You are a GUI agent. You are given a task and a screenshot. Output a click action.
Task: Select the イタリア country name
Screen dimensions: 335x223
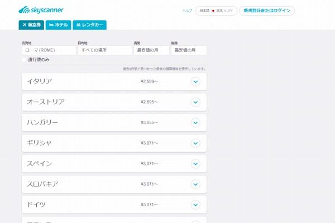(39, 82)
